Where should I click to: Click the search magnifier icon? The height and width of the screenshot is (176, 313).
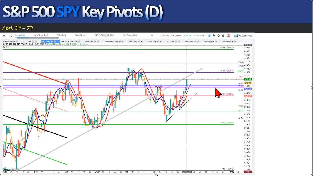[x=11, y=36]
